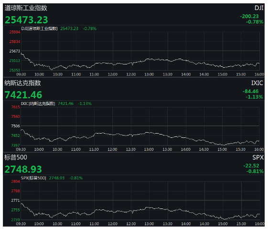268x229 pixels.
Task: Select 15:00 marker on SPX chart
Action: [x=223, y=224]
